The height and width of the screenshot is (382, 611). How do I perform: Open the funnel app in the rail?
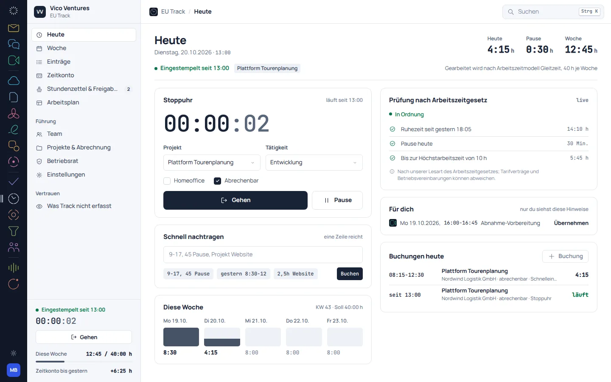[14, 231]
